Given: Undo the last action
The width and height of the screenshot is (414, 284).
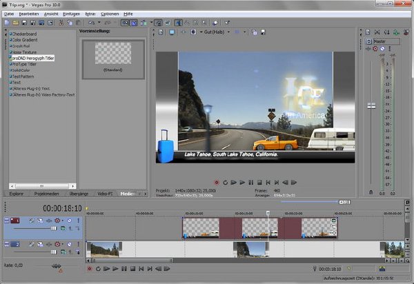Looking at the screenshot, I should (91, 23).
